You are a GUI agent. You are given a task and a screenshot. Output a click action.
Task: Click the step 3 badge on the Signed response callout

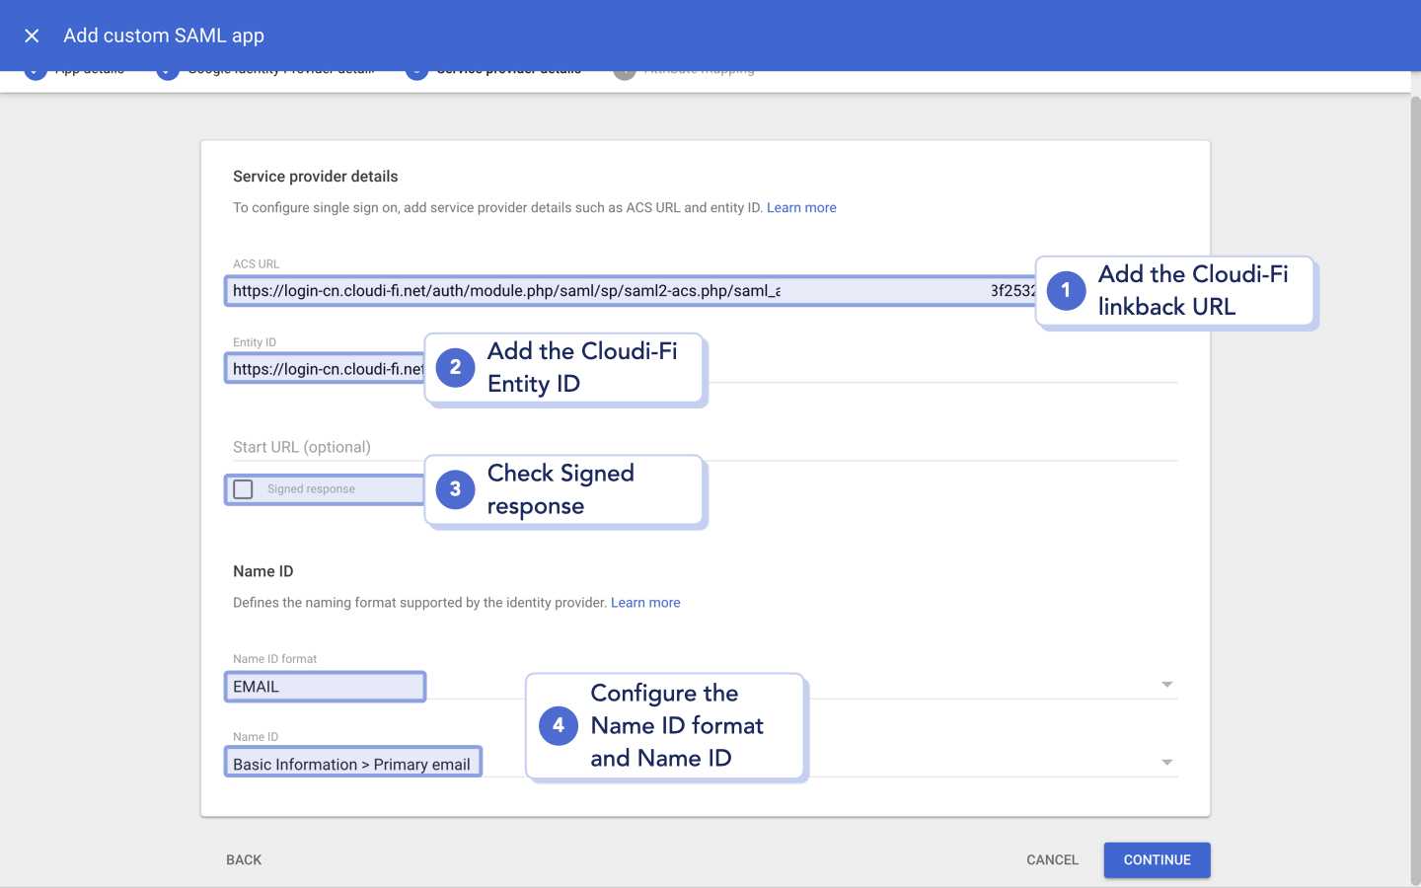pos(455,488)
